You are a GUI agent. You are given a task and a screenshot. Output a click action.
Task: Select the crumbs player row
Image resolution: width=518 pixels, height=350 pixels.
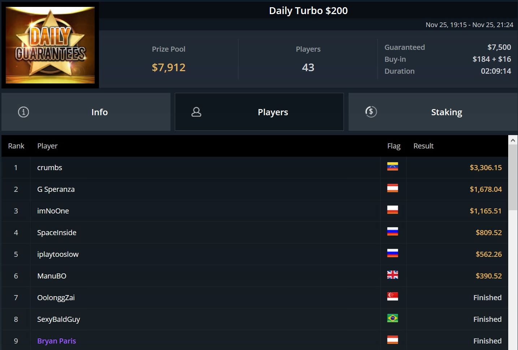click(255, 168)
